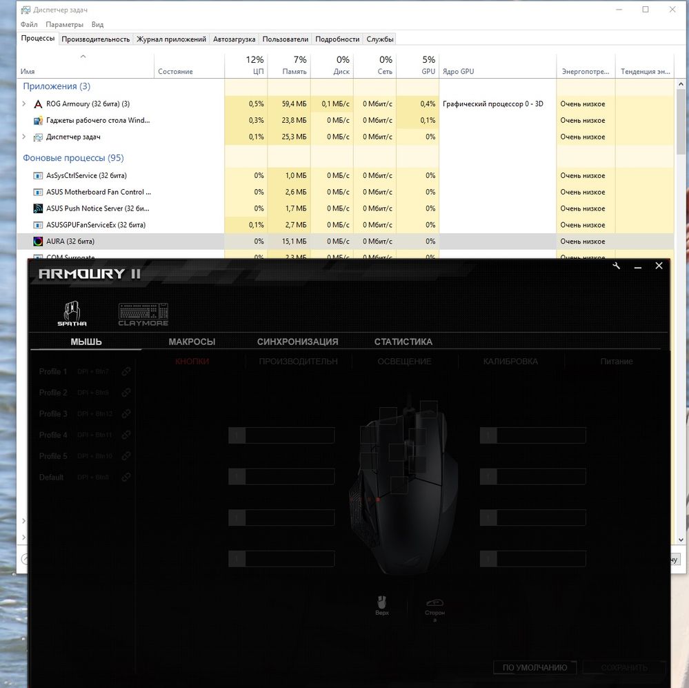Click the ASUS Push Notice Server icon
The height and width of the screenshot is (688, 689).
(38, 208)
